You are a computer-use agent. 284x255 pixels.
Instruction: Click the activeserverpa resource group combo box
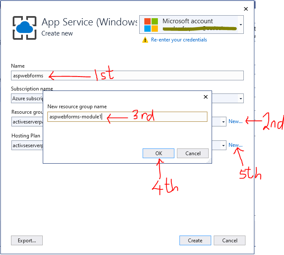[27, 122]
